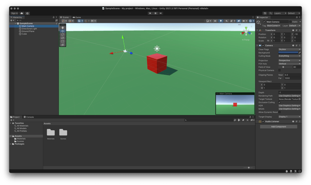Select All Materials under Favorites
Viewport: 311px width, 185px height.
coord(22,126)
